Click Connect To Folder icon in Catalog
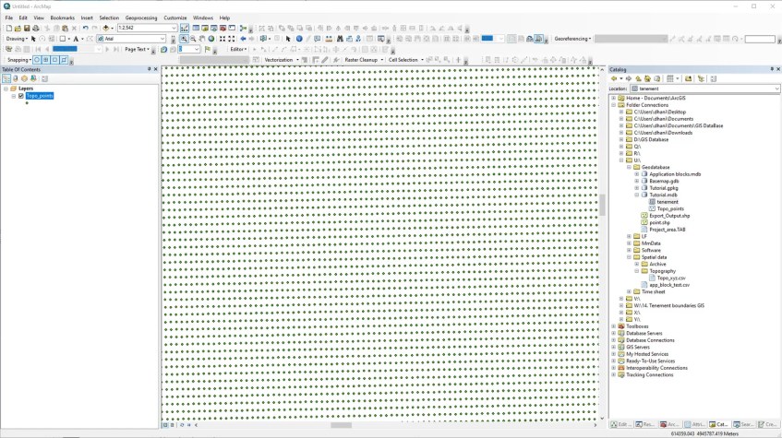 688,78
